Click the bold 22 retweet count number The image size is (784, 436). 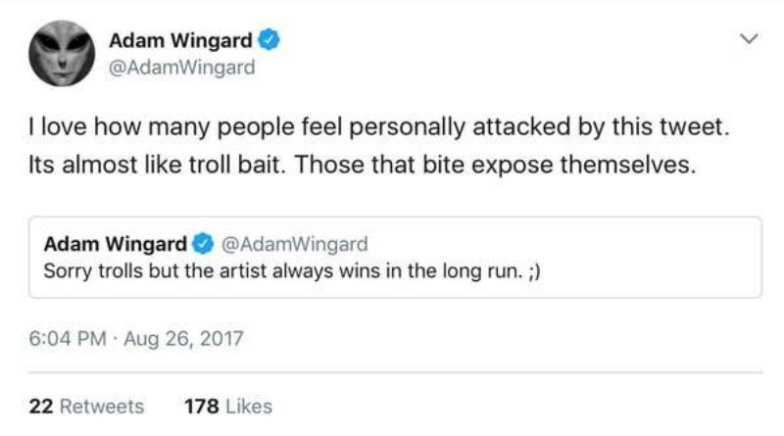(41, 406)
